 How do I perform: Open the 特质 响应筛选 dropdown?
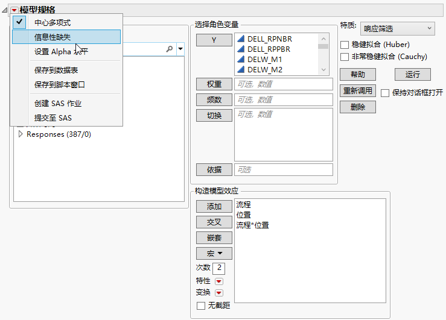click(397, 29)
